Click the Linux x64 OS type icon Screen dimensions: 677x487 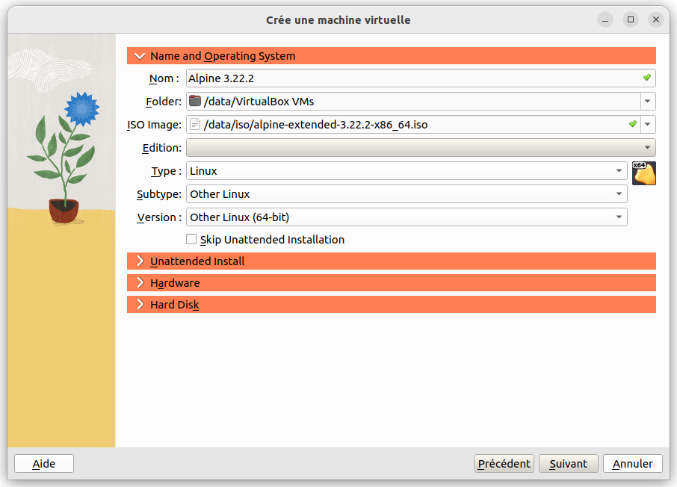pos(643,173)
